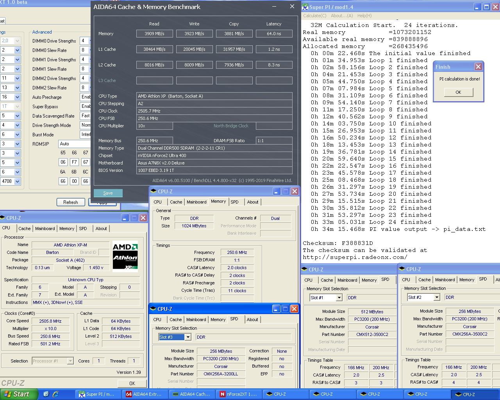Click L2 Cache latency value 8.3 ns
Viewport: 500px width, 400px height.
click(274, 65)
